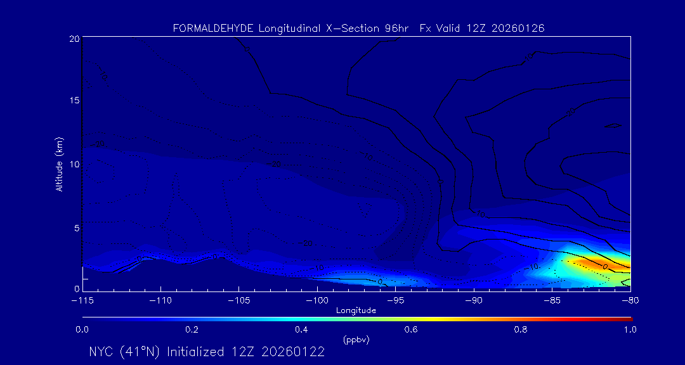685x365 pixels.
Task: Click the rainbow colorbar legend strip
Action: 357,319
